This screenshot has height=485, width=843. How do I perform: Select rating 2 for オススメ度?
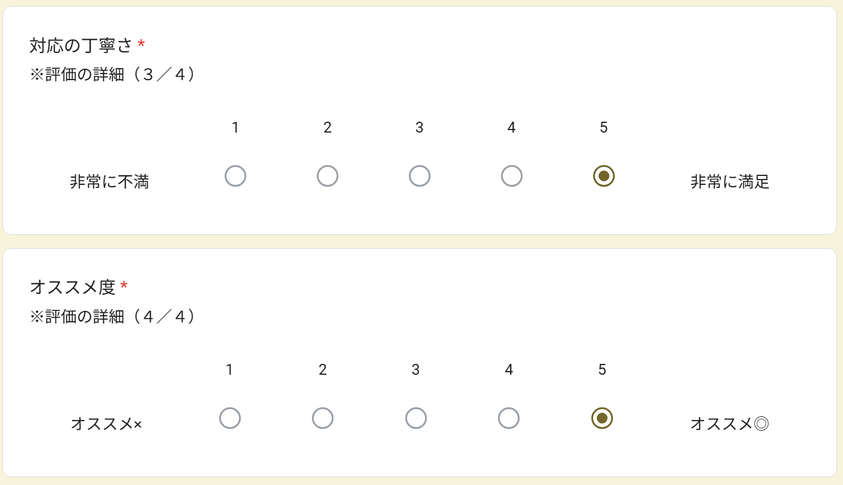tap(323, 418)
